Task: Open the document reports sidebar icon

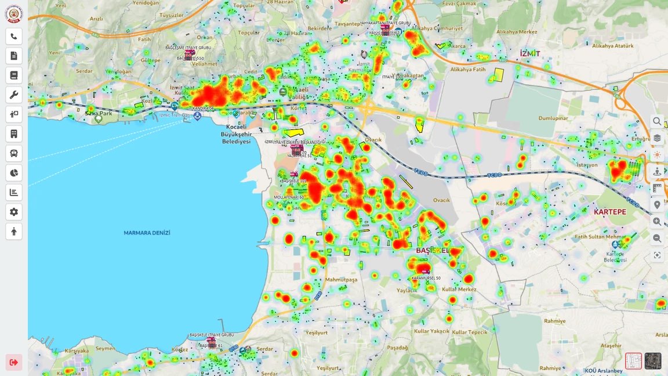Action: 14,56
